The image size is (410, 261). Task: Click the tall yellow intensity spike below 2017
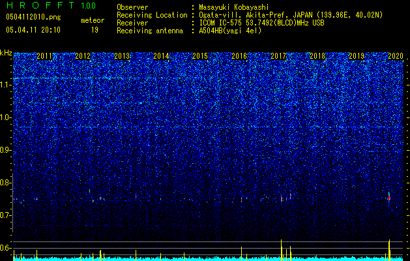pos(282,250)
